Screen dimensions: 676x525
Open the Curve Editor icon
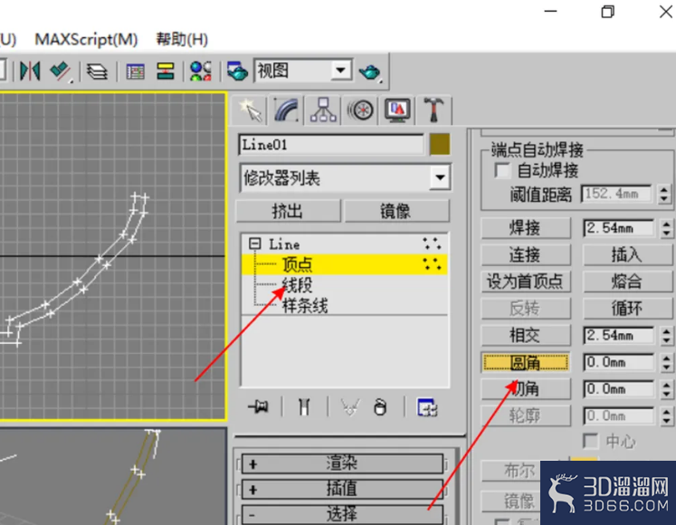[135, 72]
